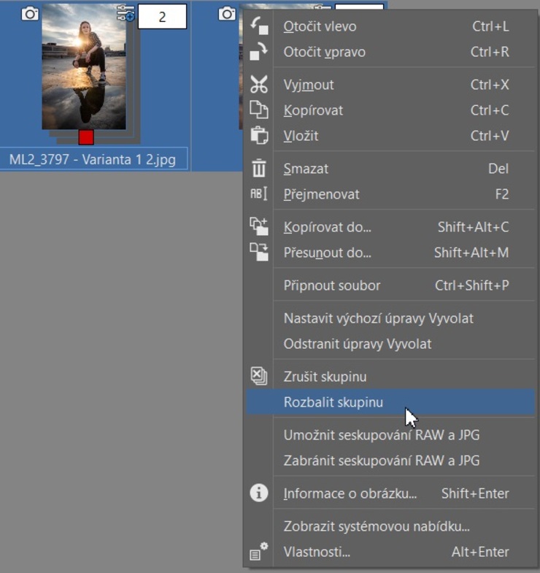The image size is (540, 573).
Task: Click the AB rename icon
Action: (258, 194)
